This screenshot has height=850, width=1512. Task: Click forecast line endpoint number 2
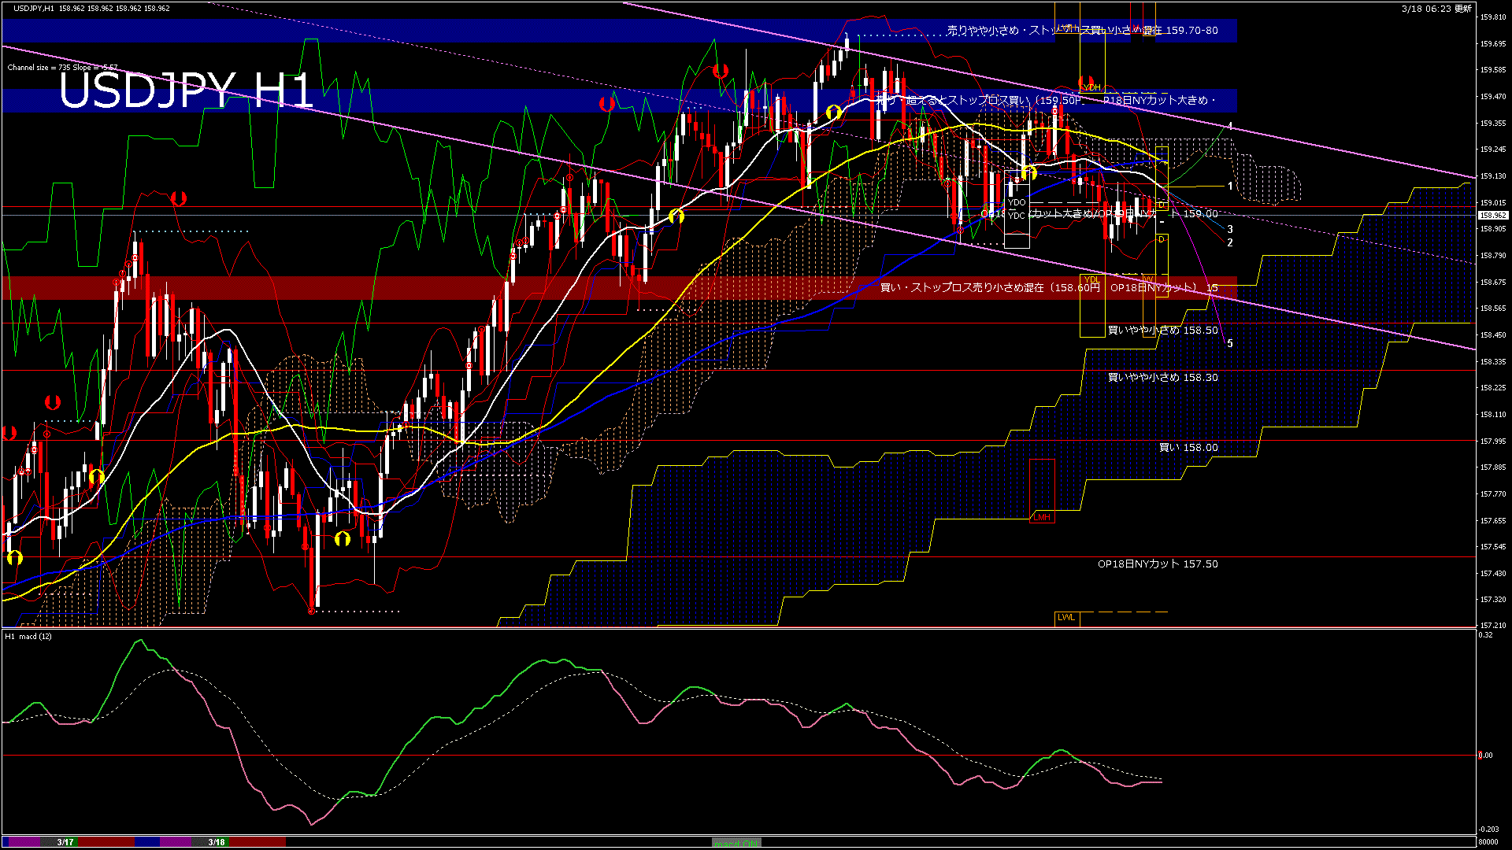(x=1230, y=242)
